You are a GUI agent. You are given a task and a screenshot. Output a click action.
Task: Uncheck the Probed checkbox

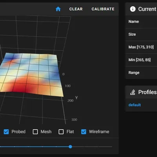pyautogui.click(x=6, y=132)
